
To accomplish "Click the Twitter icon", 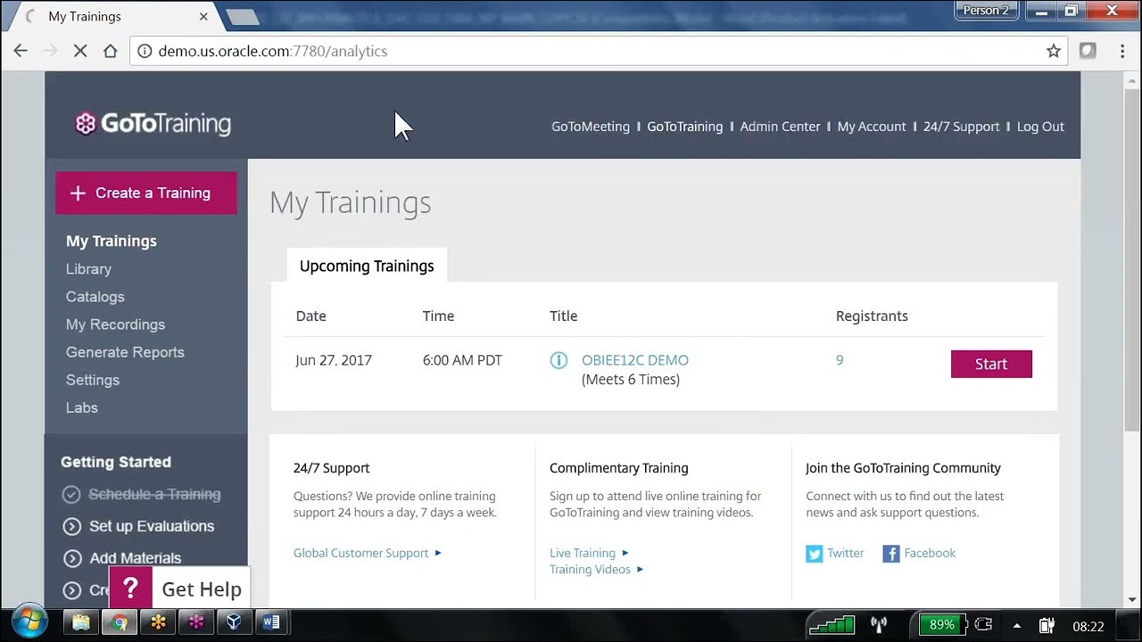I will 815,554.
